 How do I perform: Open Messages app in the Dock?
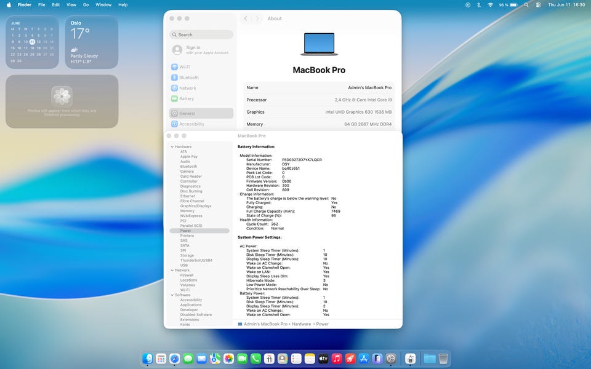click(x=188, y=359)
